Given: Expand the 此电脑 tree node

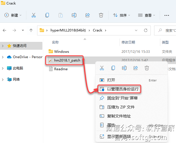Looking at the screenshot, I should coord(3,68).
